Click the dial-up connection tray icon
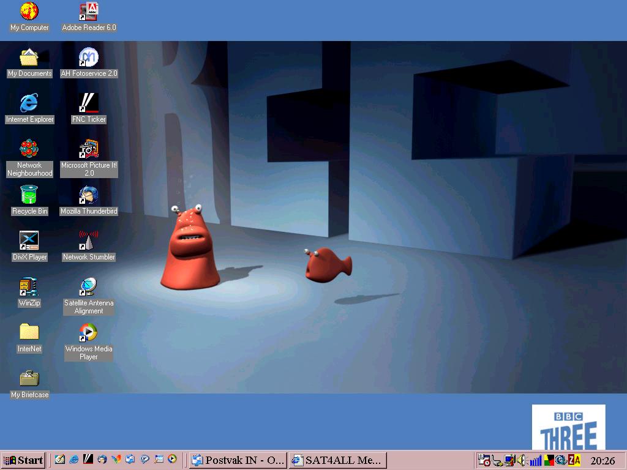The width and height of the screenshot is (627, 470). pos(497,461)
